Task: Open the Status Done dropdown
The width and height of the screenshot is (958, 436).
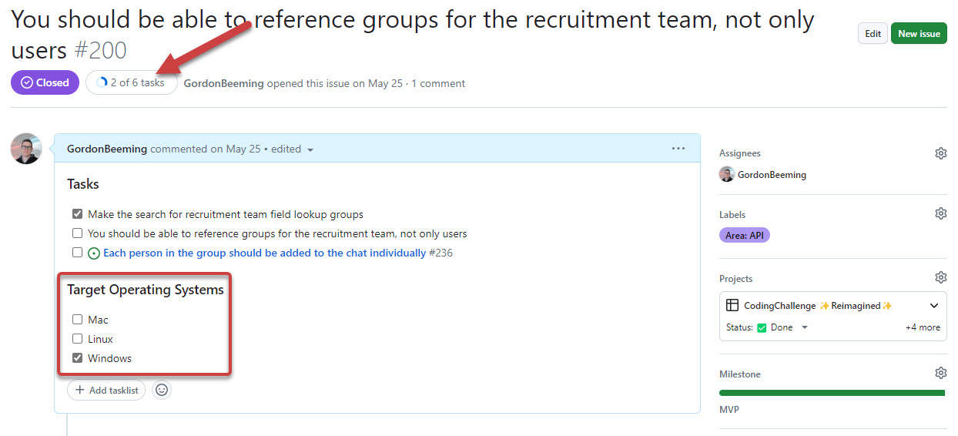Action: (804, 327)
